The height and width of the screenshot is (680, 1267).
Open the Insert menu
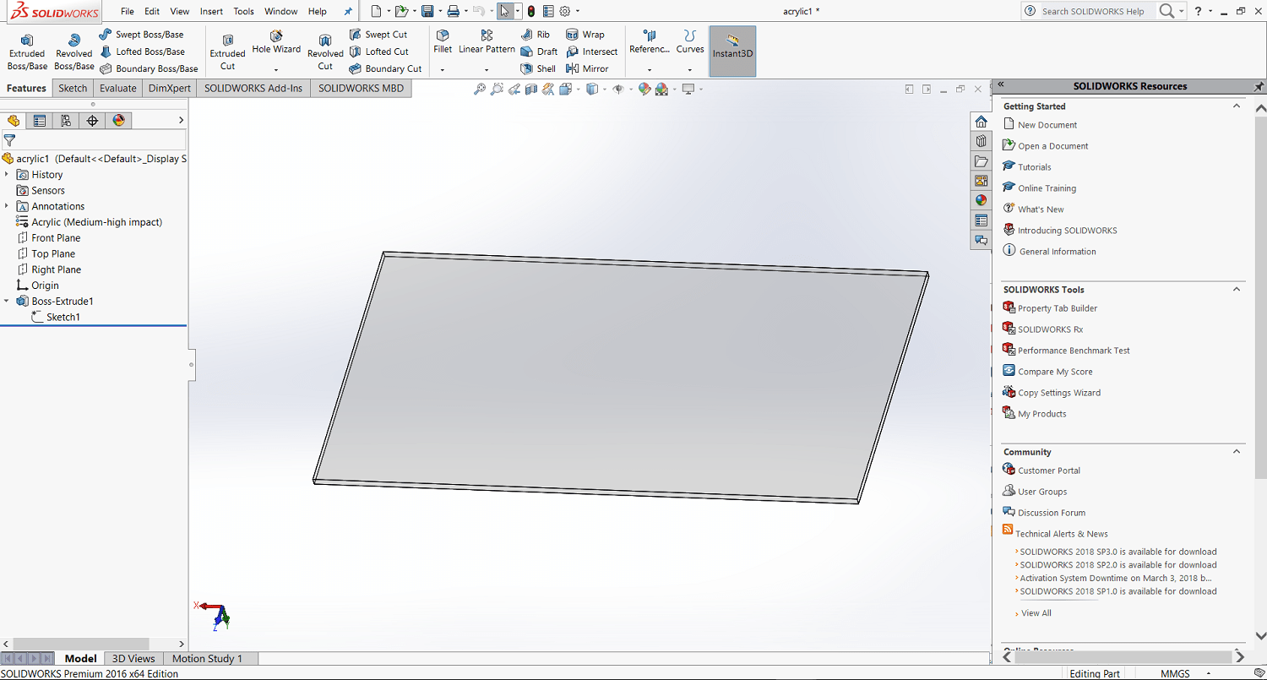[x=212, y=12]
